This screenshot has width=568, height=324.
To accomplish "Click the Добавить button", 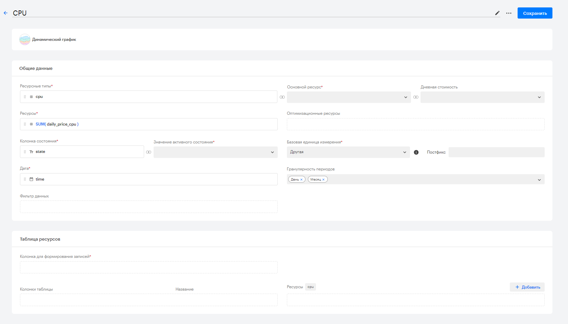I will click(x=527, y=287).
